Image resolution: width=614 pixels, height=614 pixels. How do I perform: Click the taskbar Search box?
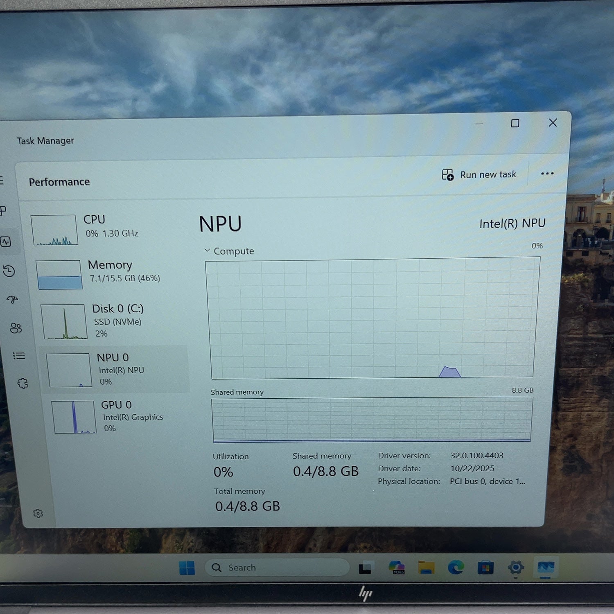click(x=277, y=568)
